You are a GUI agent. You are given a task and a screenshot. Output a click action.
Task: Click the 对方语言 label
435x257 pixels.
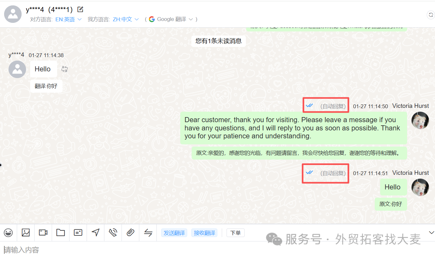(41, 19)
